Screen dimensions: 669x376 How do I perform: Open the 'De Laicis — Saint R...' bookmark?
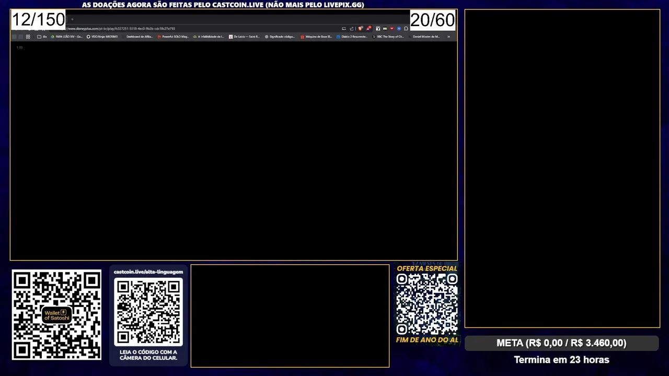[244, 37]
